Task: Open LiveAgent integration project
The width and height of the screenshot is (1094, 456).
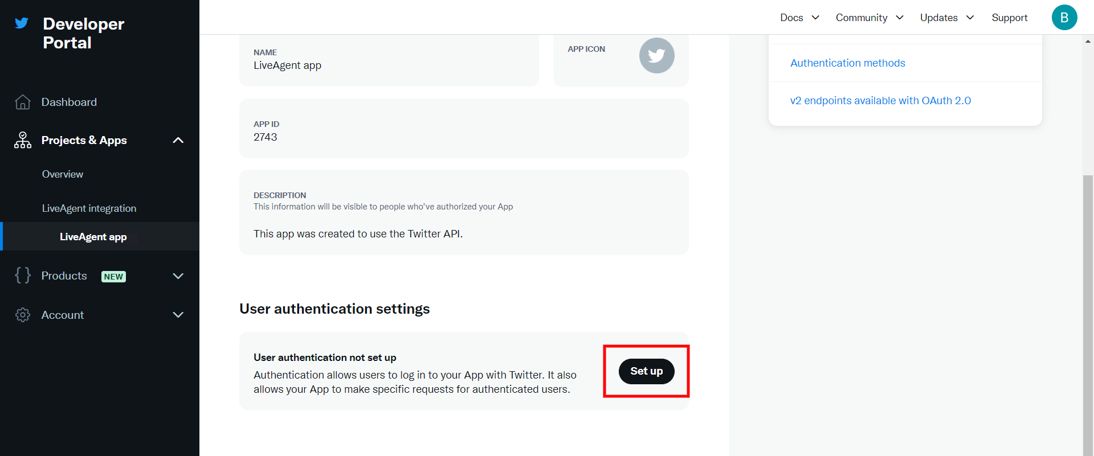Action: [89, 208]
